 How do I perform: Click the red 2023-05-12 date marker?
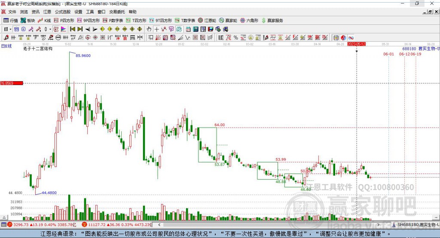[356, 44]
